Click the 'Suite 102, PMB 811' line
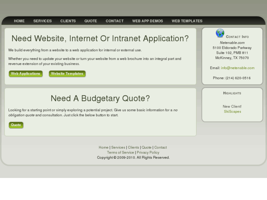Screen dimensions: 267x200 click(x=232, y=53)
